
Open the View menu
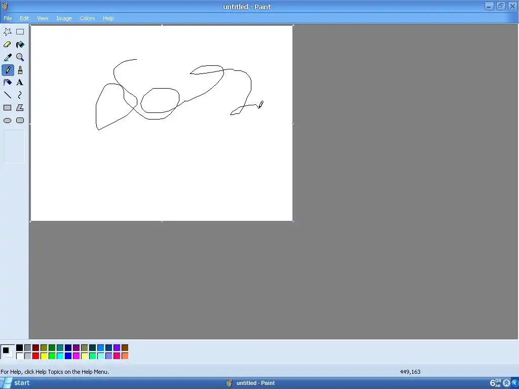tap(43, 18)
